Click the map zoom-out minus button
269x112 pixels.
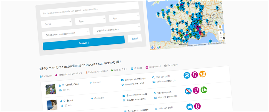(x=221, y=38)
